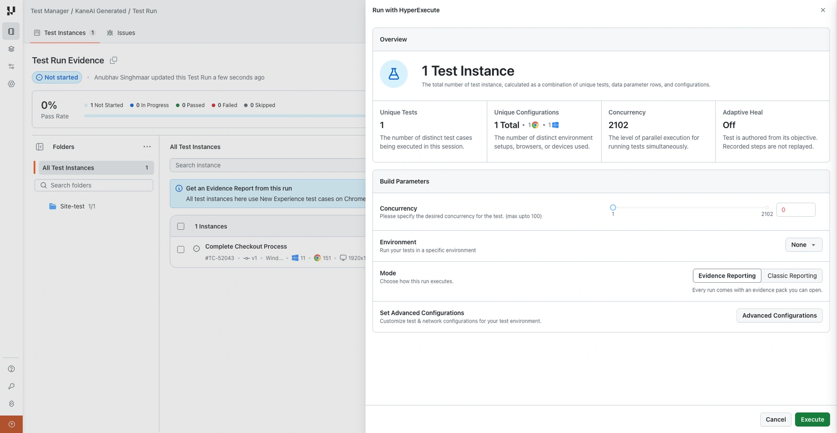Copy the Test Run Evidence title link icon
The image size is (837, 433).
[x=114, y=60]
